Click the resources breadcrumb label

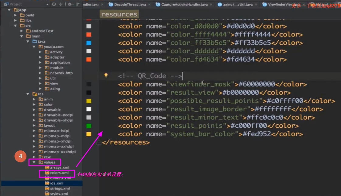[x=119, y=14]
